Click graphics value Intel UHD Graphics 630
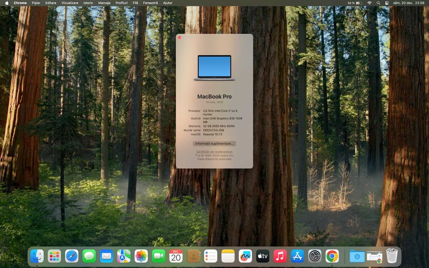 222,120
